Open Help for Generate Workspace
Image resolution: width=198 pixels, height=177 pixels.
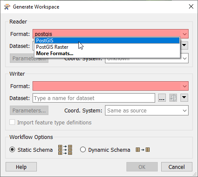21,167
